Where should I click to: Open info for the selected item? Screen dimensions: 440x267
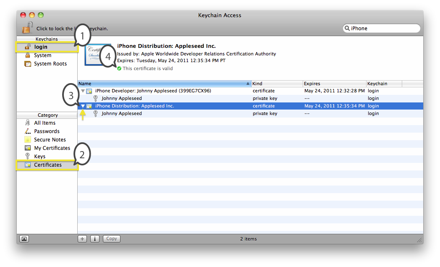point(95,239)
